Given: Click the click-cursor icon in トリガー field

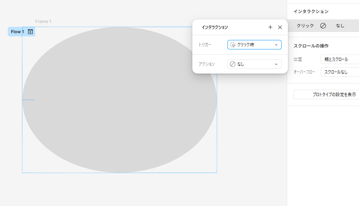Looking at the screenshot, I should [x=233, y=45].
